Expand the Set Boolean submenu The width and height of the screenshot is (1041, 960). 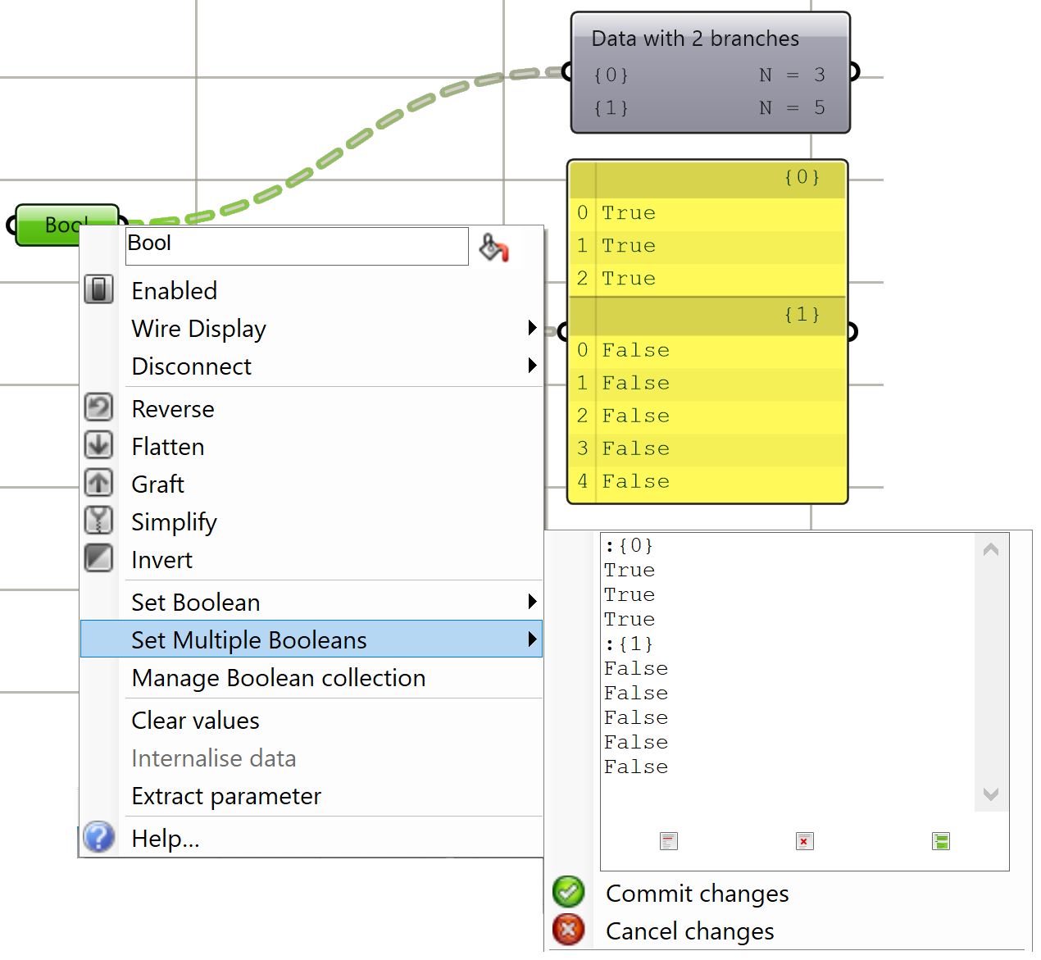coord(196,603)
